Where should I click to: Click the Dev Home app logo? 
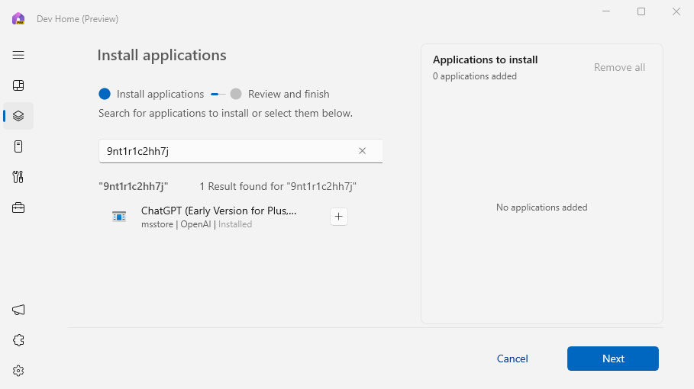pos(18,18)
